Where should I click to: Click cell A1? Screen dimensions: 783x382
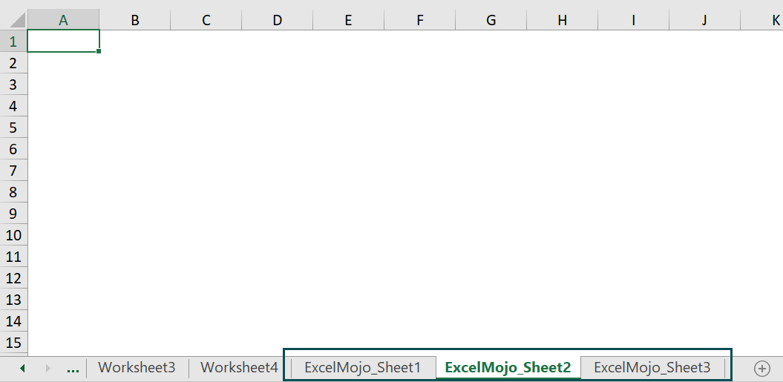[x=63, y=42]
